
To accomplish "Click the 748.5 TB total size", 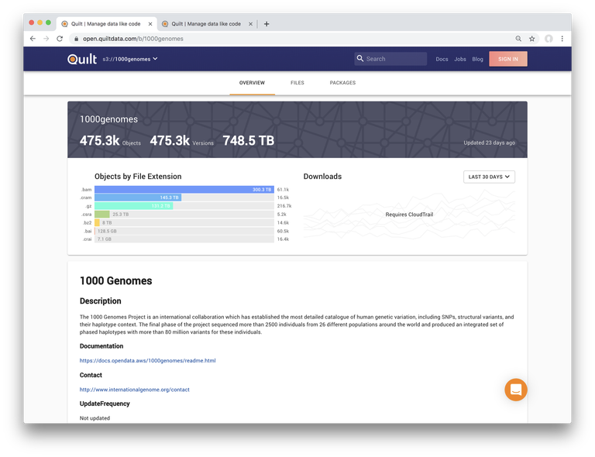I will pos(248,141).
